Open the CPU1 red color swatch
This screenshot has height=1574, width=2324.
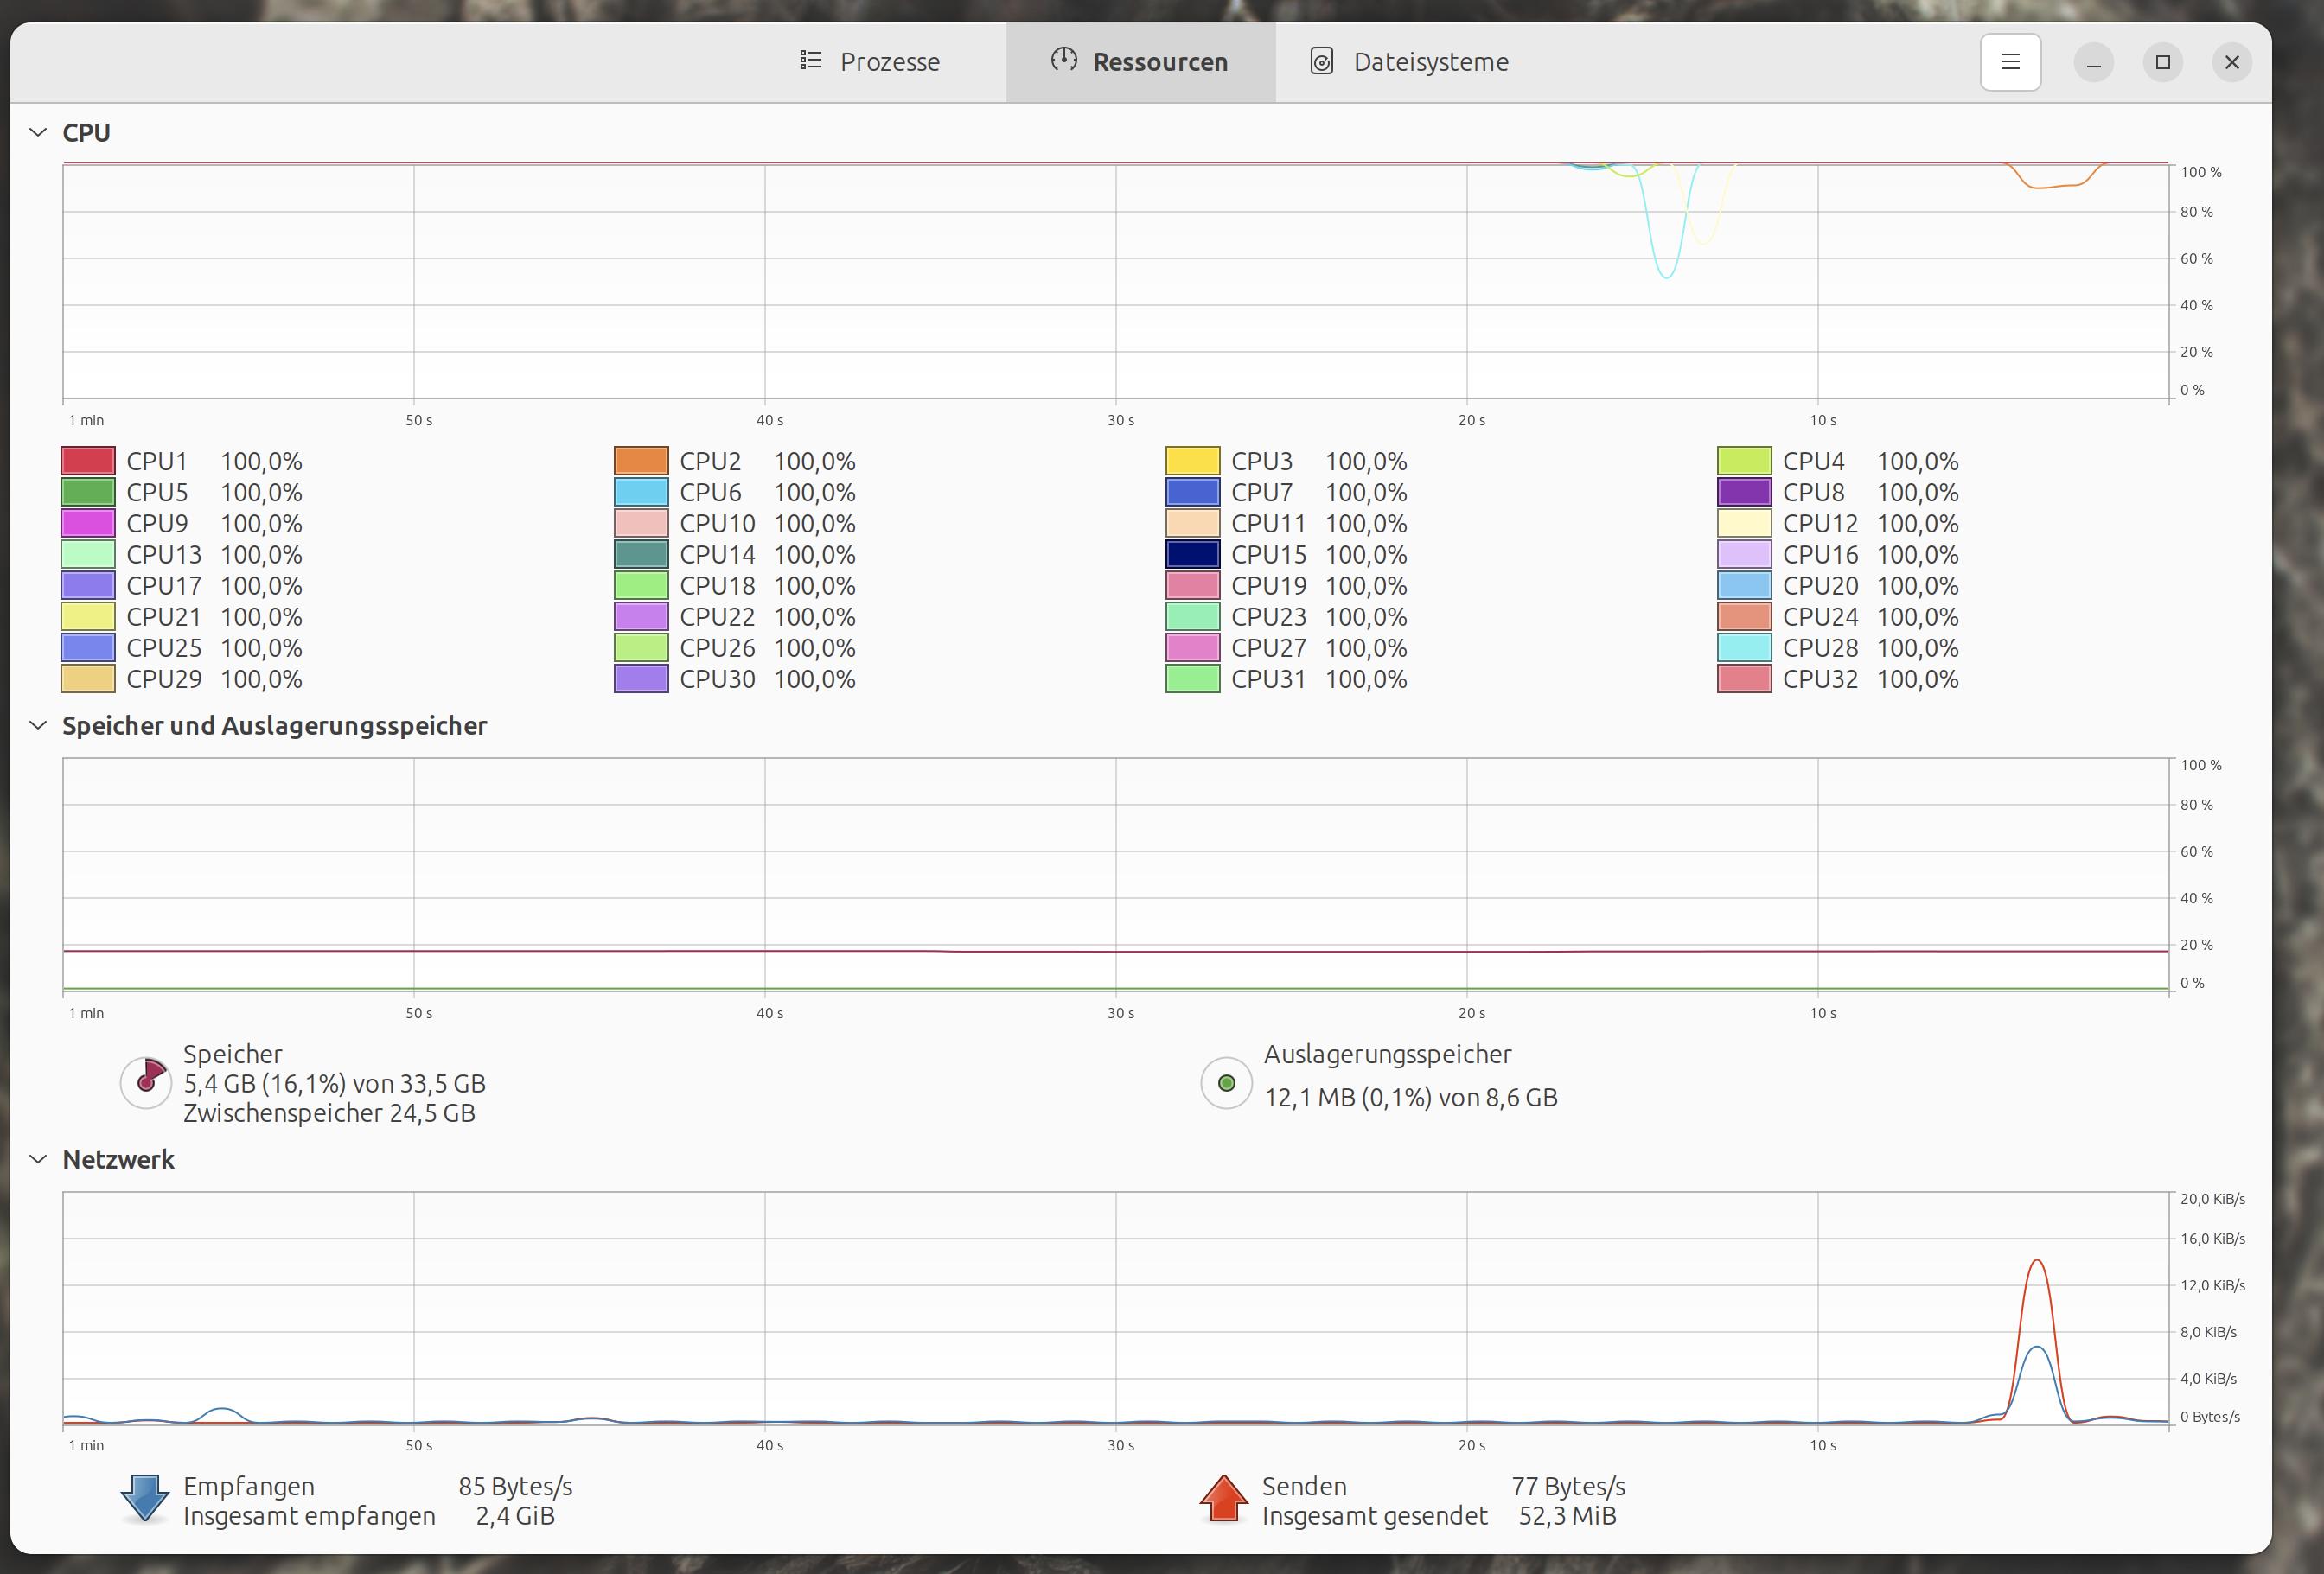[88, 461]
